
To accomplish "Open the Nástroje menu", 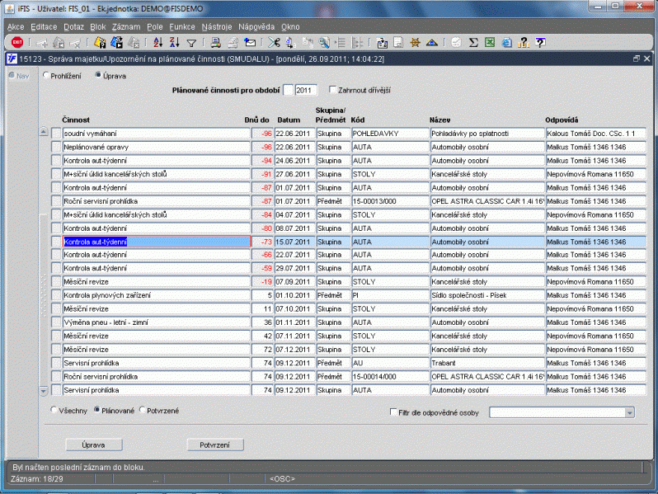I will click(x=217, y=27).
